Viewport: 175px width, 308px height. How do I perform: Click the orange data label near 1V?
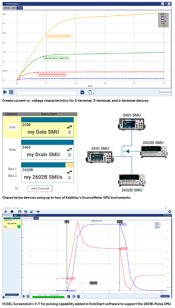pos(59,36)
